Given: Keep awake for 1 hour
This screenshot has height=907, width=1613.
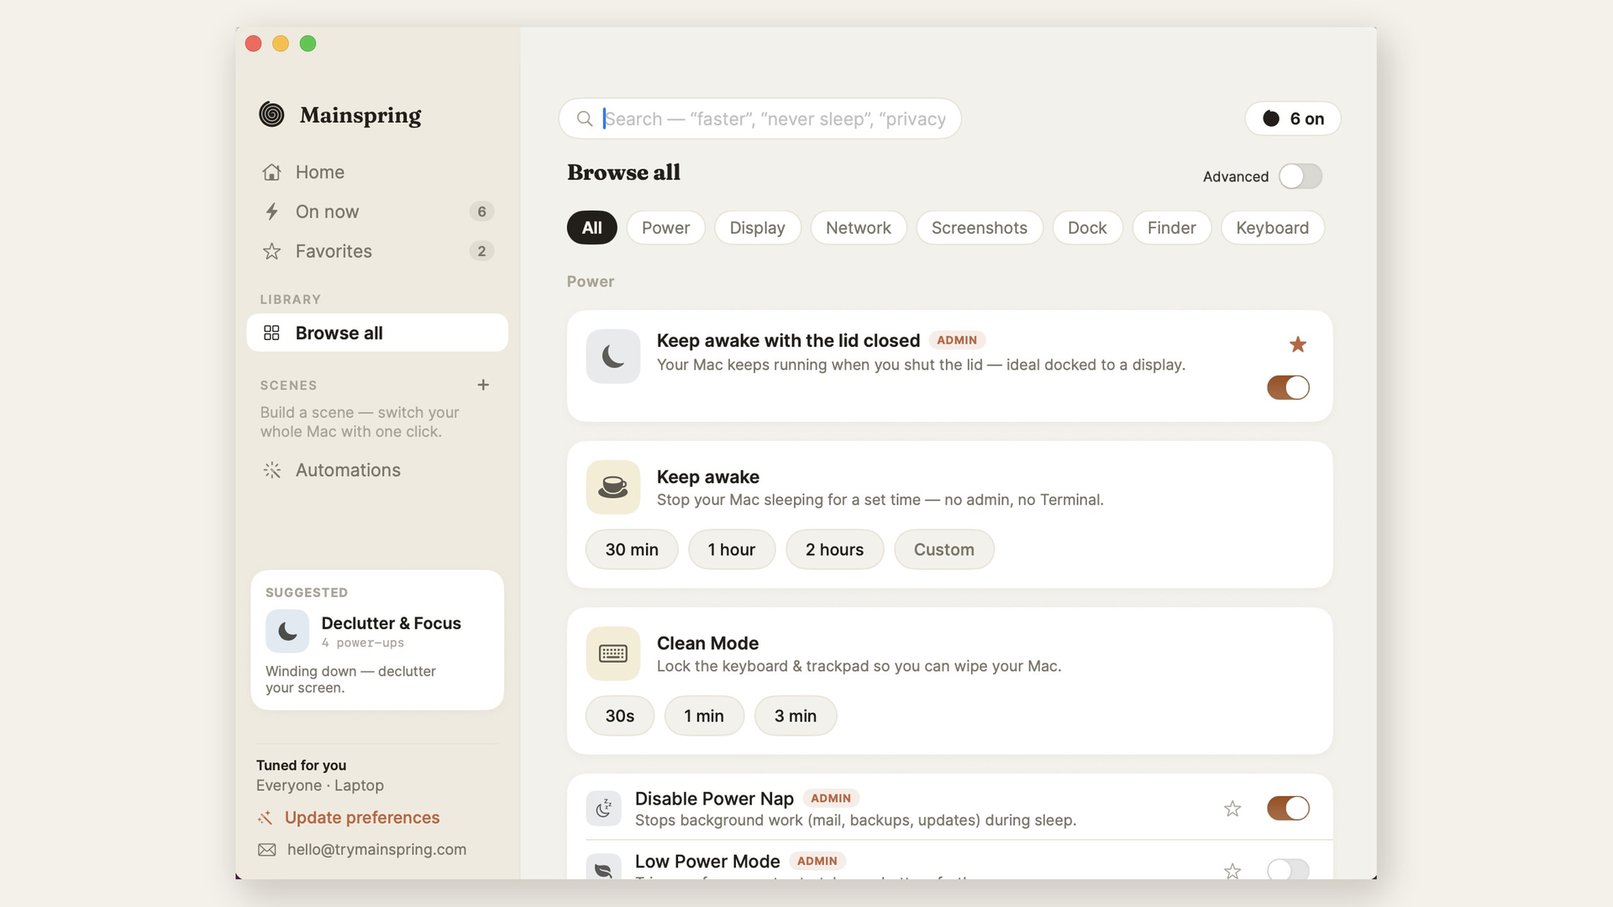Looking at the screenshot, I should (732, 549).
